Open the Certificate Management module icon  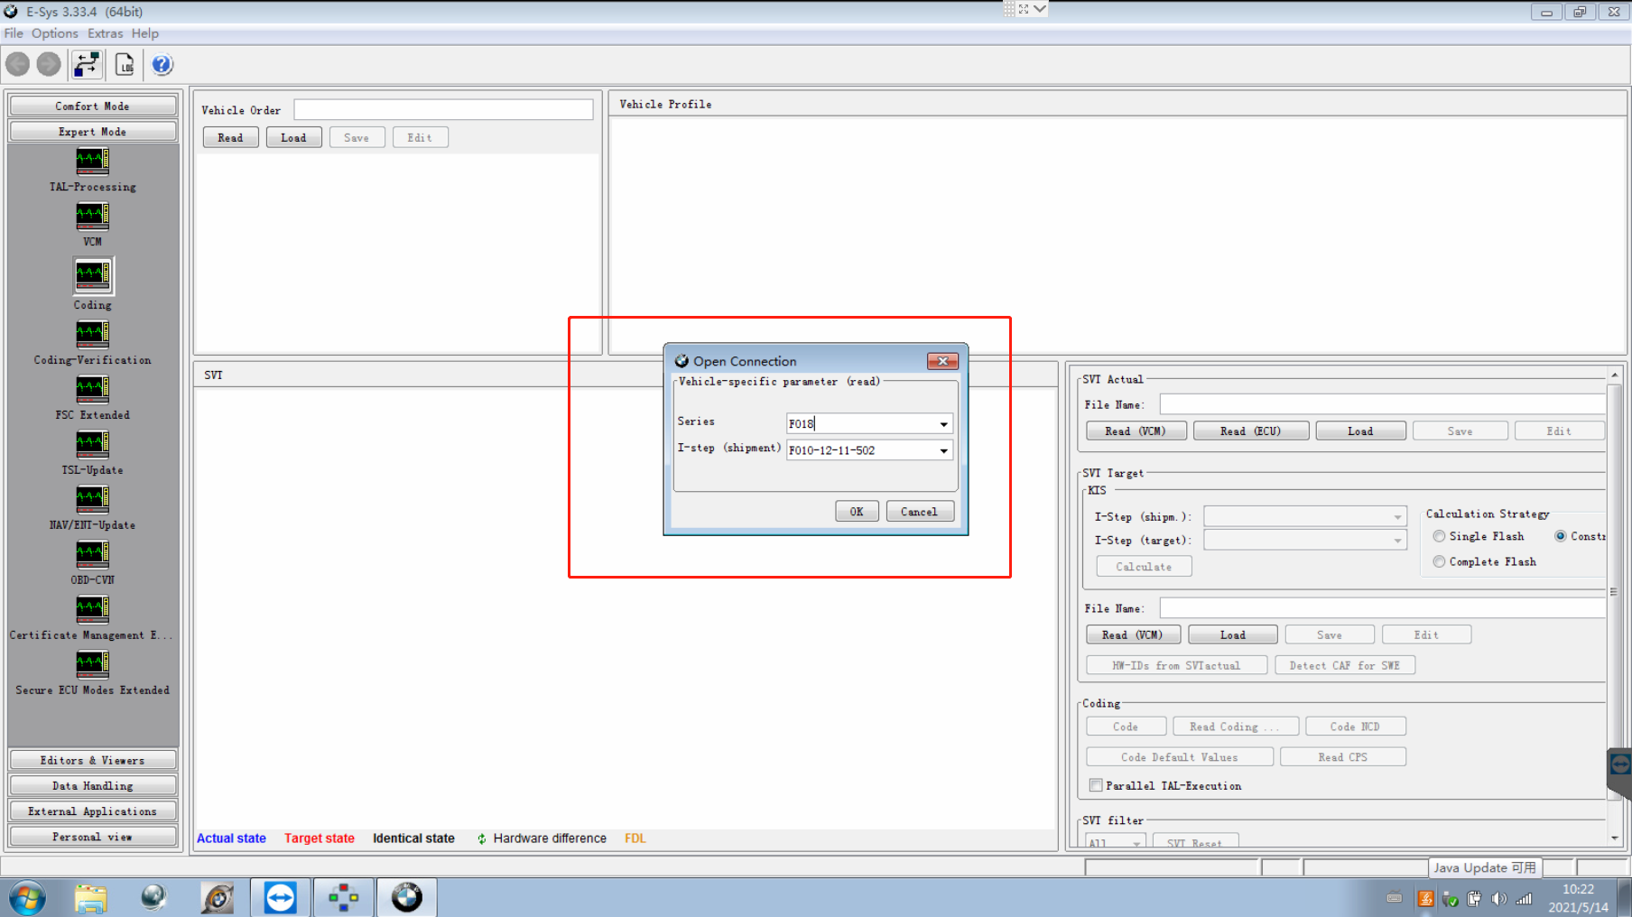(92, 609)
